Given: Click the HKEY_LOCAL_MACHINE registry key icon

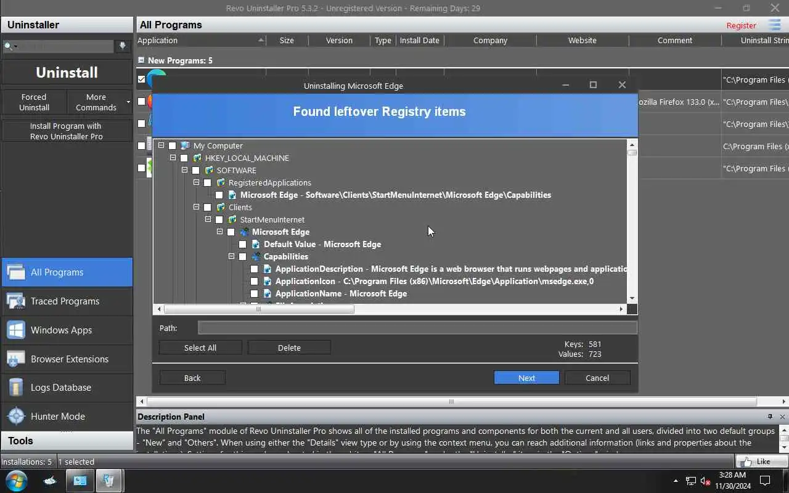Looking at the screenshot, I should tap(197, 158).
